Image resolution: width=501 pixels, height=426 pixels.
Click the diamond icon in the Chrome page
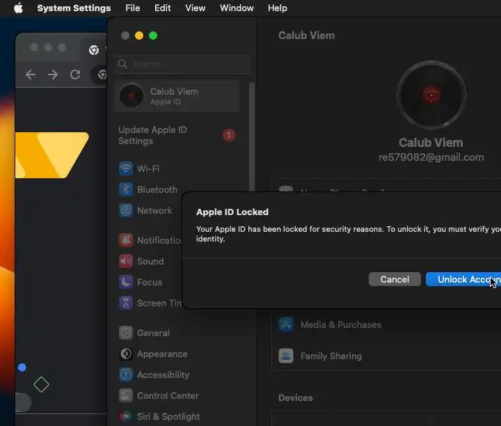41,384
